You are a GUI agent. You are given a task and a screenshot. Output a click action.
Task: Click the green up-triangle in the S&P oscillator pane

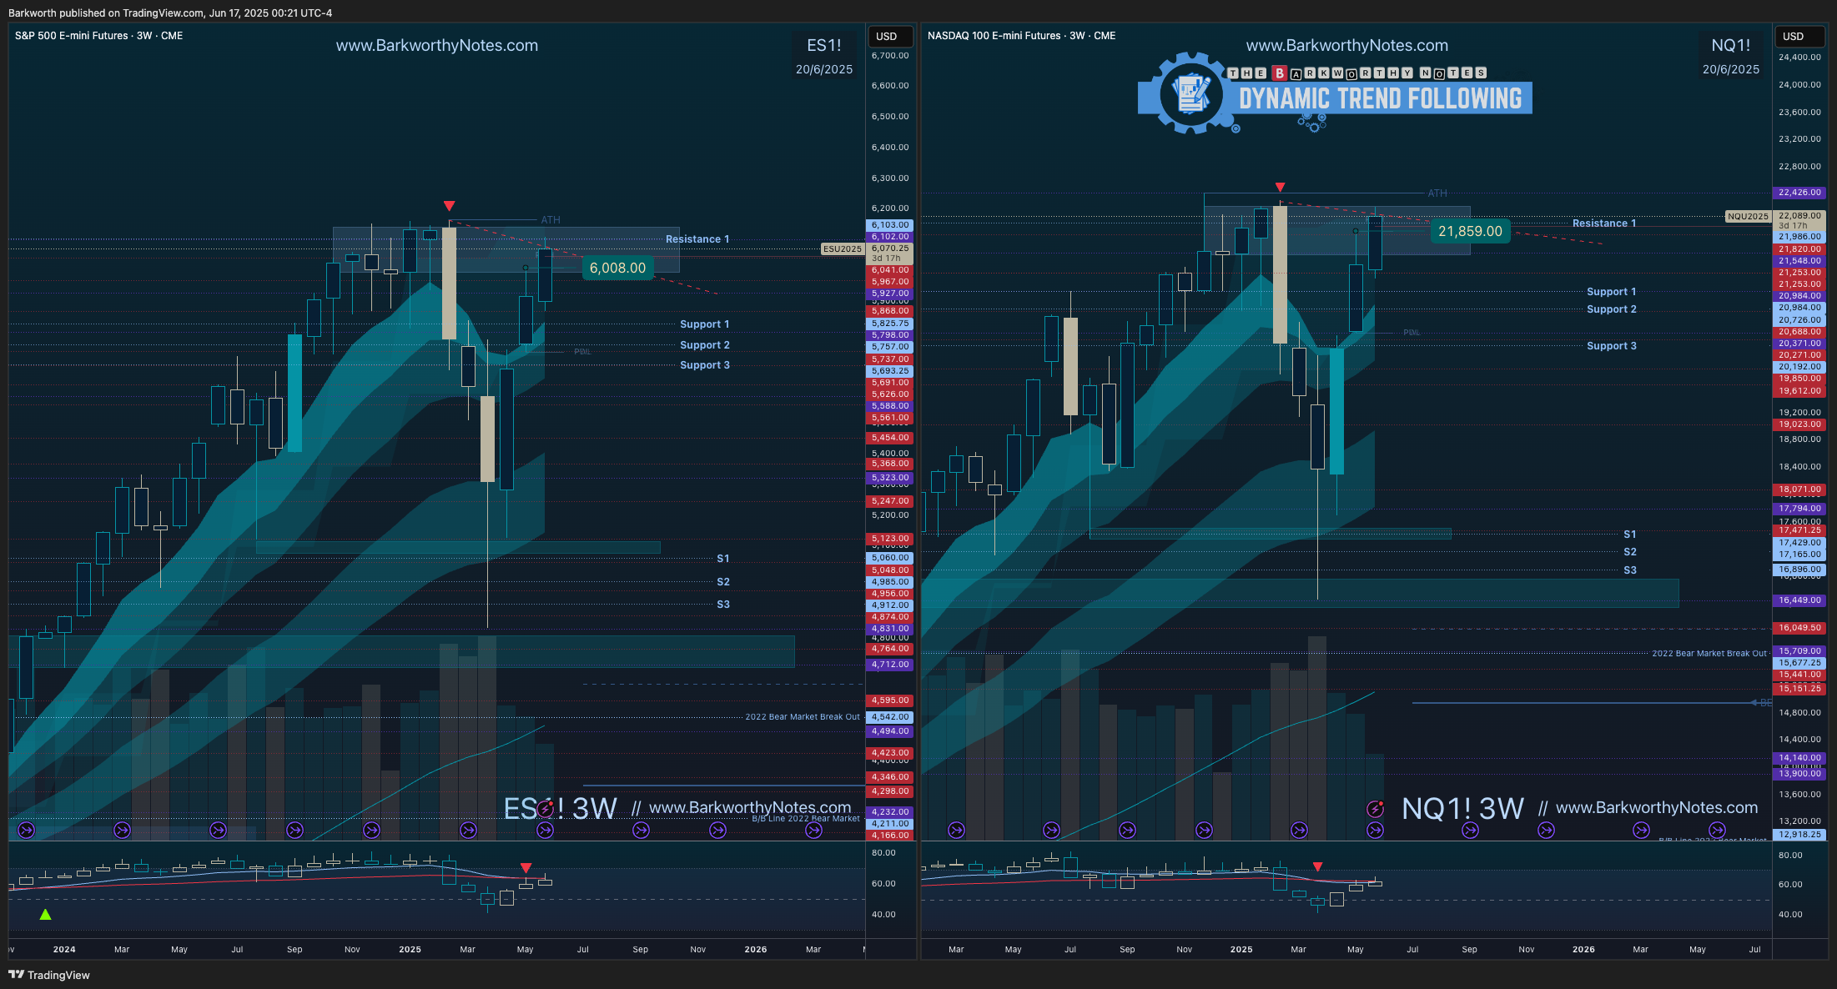pyautogui.click(x=45, y=915)
